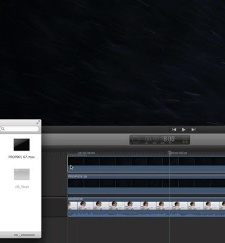The image size is (225, 243).
Task: Click the .DS_Store file name label
Action: pyautogui.click(x=22, y=187)
